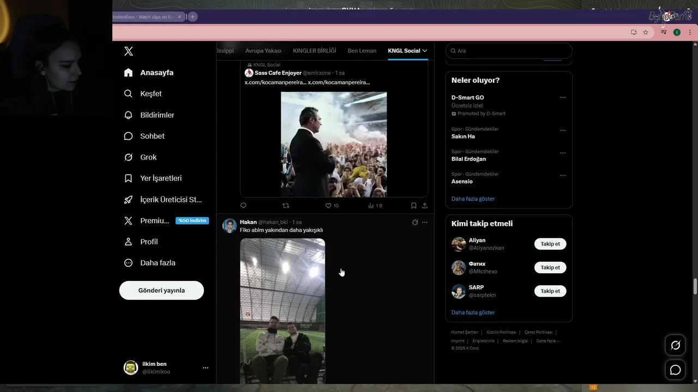
Task: Open more options on Hakan's post
Action: tap(425, 222)
